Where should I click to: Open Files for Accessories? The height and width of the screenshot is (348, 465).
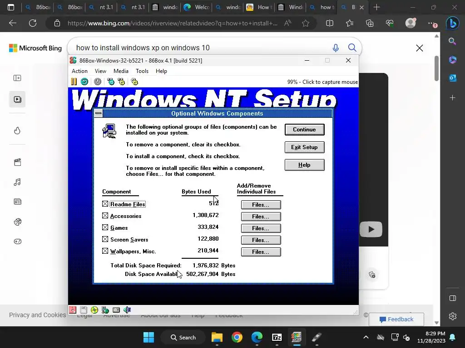coord(261,216)
